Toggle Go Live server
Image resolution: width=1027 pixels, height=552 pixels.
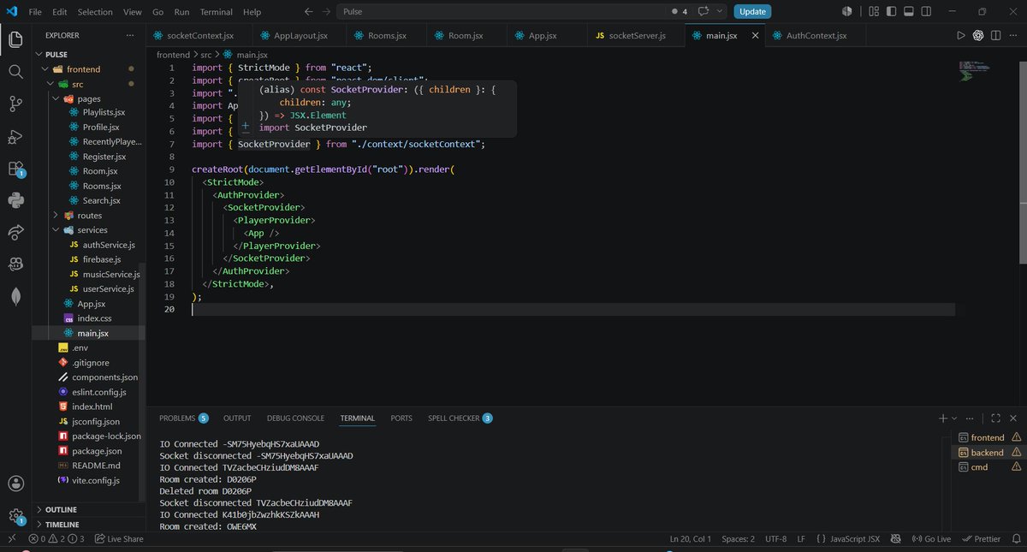pos(931,539)
